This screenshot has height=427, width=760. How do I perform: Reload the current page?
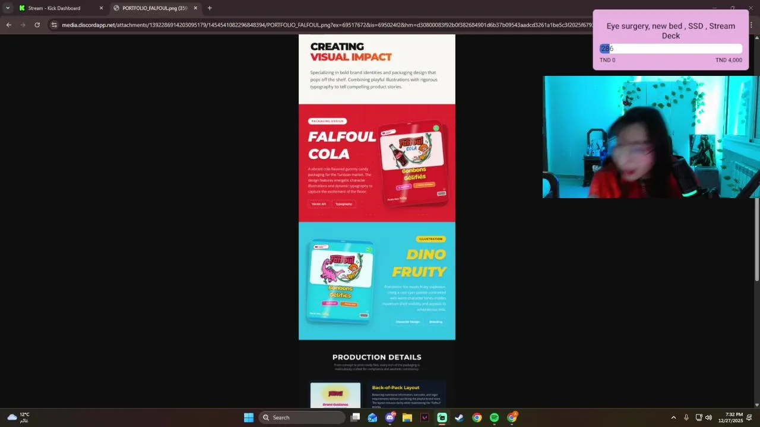pyautogui.click(x=37, y=25)
